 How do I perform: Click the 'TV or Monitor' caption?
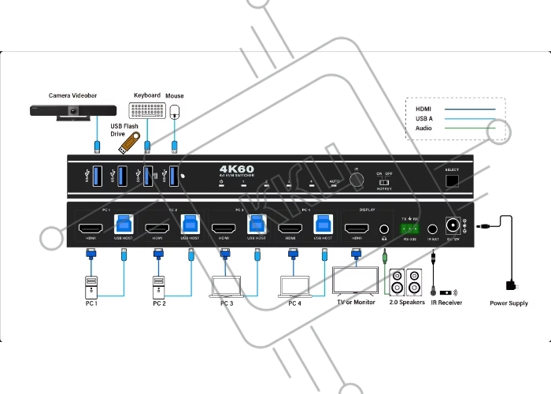pos(356,302)
